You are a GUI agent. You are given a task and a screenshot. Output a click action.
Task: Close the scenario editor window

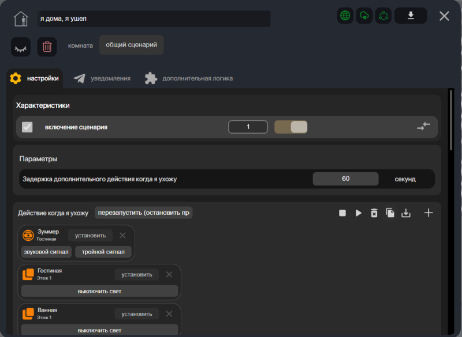pyautogui.click(x=444, y=16)
